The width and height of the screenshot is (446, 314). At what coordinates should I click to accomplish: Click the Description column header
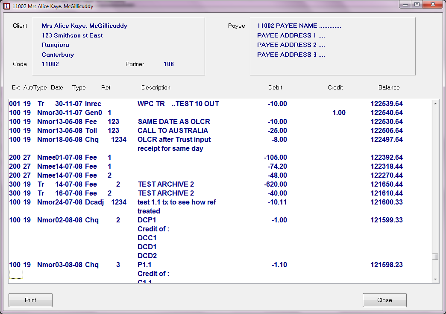pyautogui.click(x=156, y=87)
